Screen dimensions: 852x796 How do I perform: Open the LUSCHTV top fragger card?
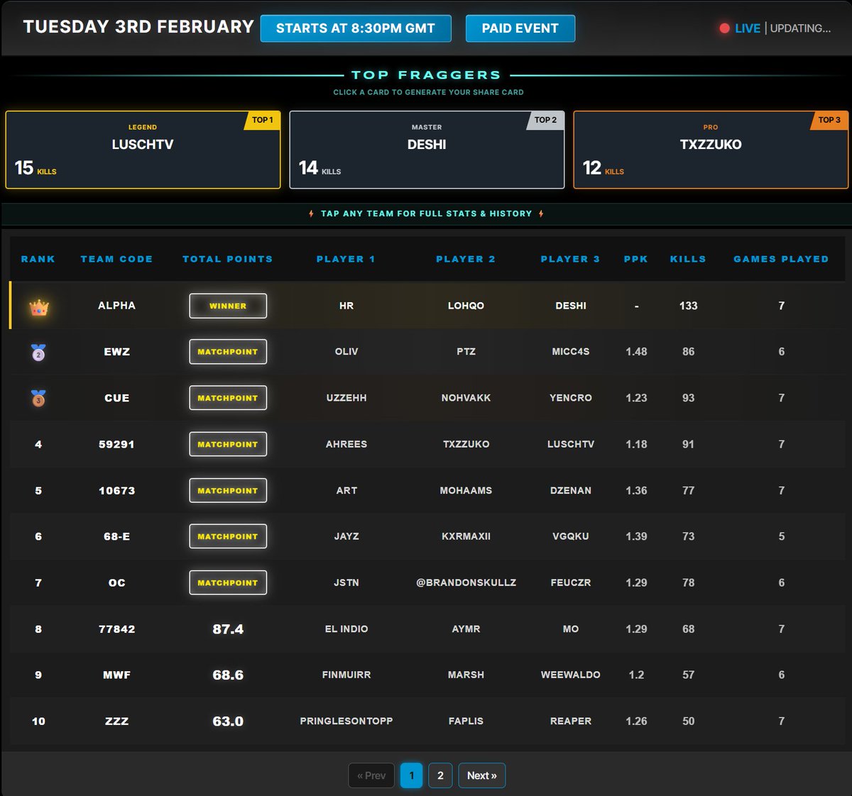pyautogui.click(x=143, y=150)
